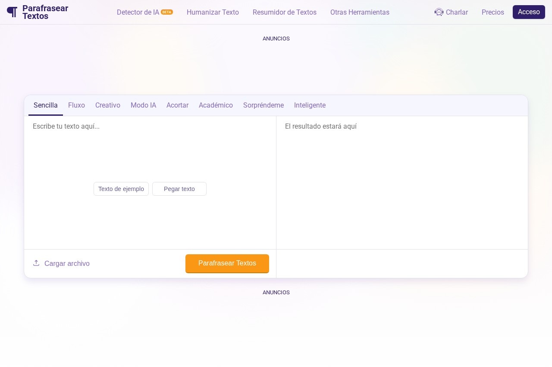Click the chat headset icon beside Charlar

439,12
